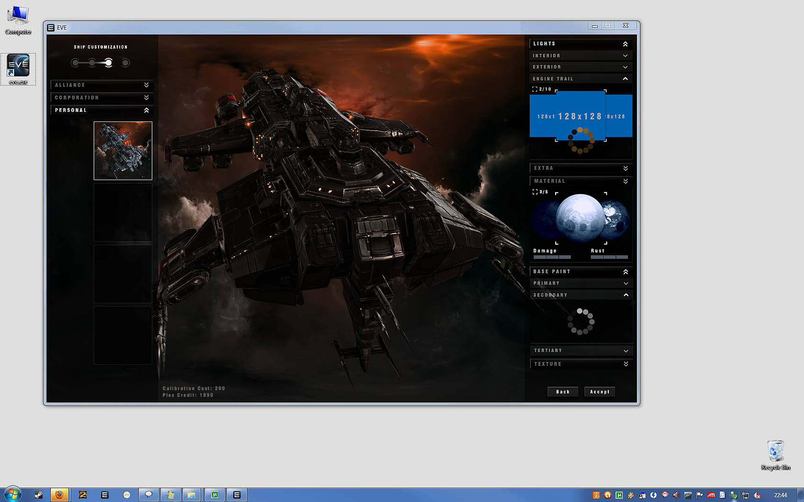Expand the Exterior lights row
Image resolution: width=804 pixels, height=502 pixels.
click(x=581, y=67)
